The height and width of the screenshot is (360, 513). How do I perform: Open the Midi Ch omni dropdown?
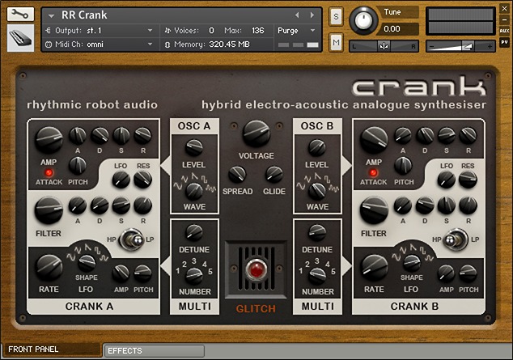point(99,44)
